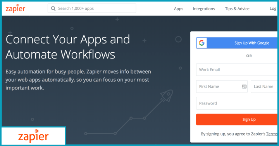Click the Zapier logo in the header

[x=15, y=9]
